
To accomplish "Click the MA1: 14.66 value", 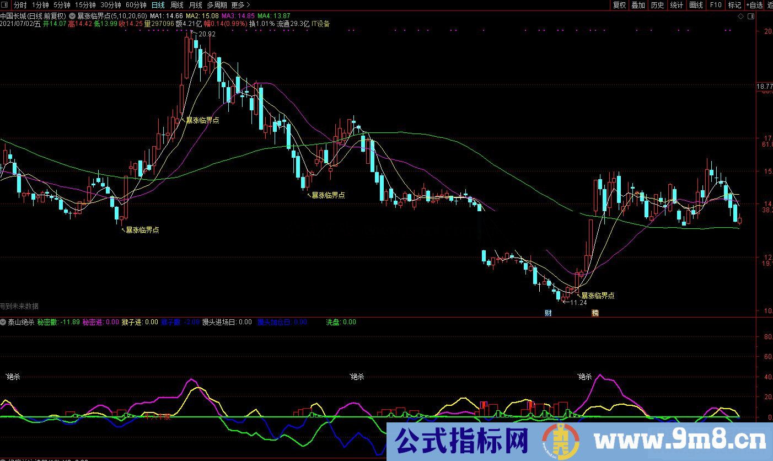I will coord(166,16).
